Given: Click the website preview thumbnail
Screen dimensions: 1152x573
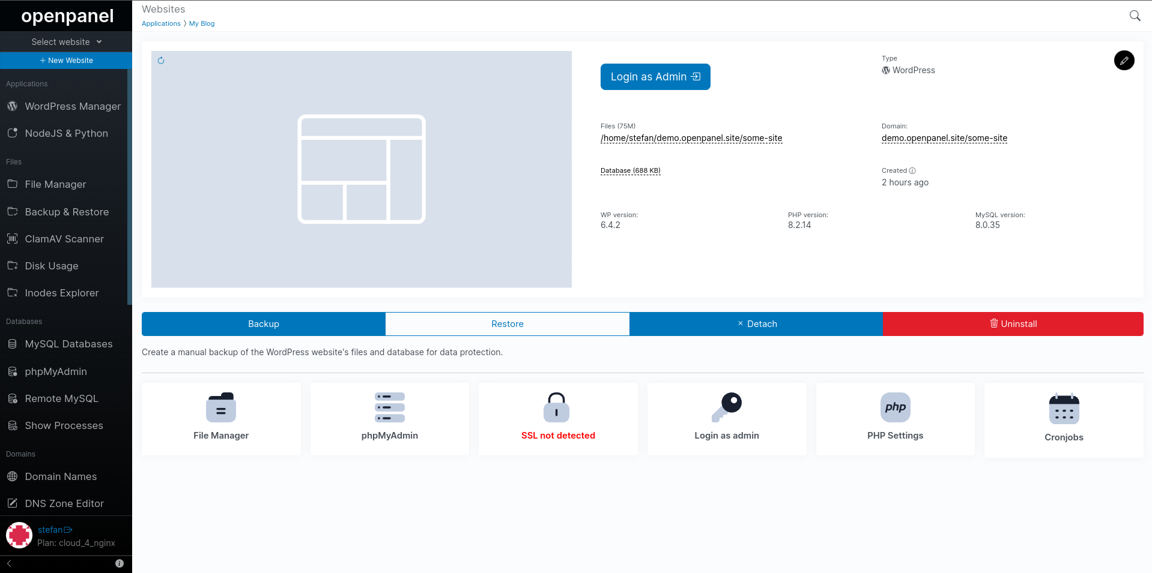Looking at the screenshot, I should coord(362,169).
